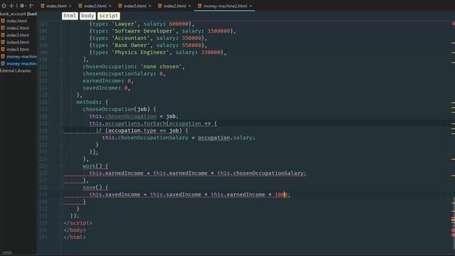455x256 pixels.
Task: Click the closing </body> tag
Action: (x=75, y=230)
